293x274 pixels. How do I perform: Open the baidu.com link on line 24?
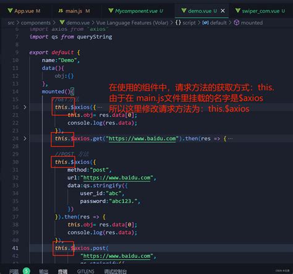coord(142,139)
